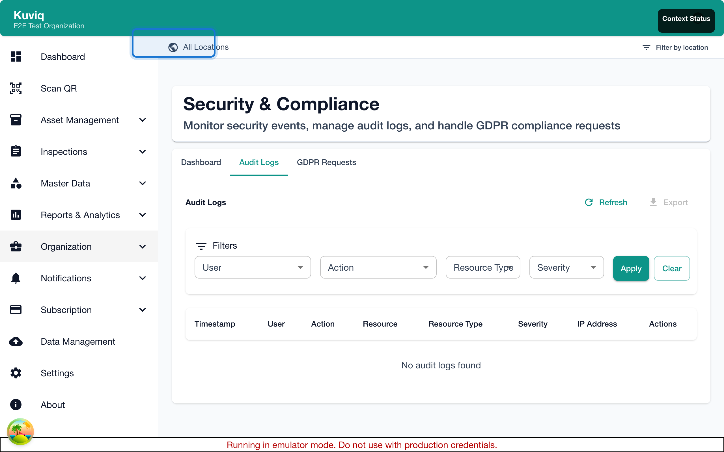Open the Action filter dropdown

click(x=378, y=267)
